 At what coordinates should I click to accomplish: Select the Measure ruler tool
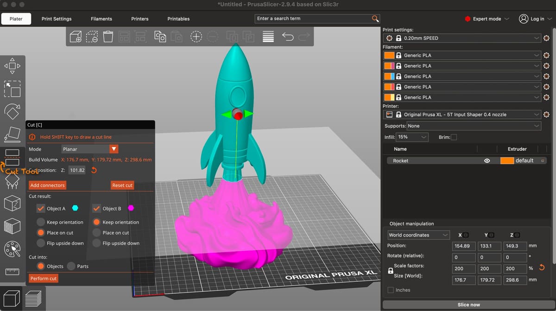12,272
